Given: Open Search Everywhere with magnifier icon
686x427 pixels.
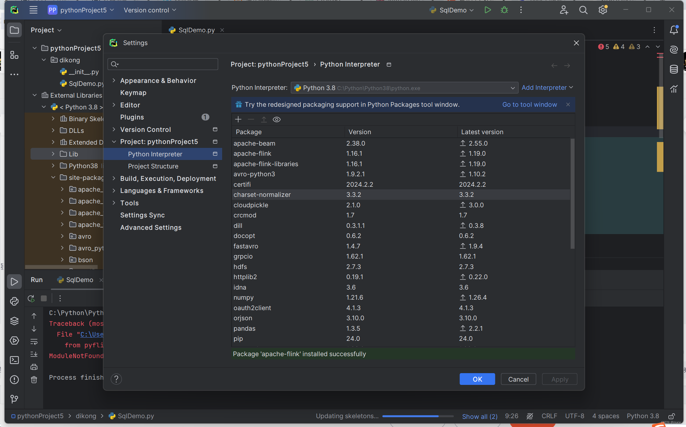Looking at the screenshot, I should (583, 10).
